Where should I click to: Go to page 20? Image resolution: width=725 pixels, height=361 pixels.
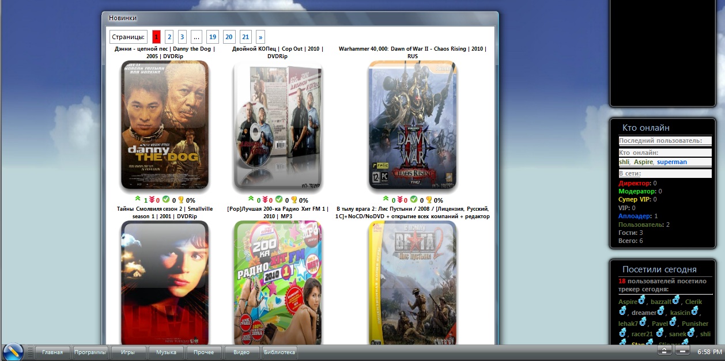pos(229,37)
